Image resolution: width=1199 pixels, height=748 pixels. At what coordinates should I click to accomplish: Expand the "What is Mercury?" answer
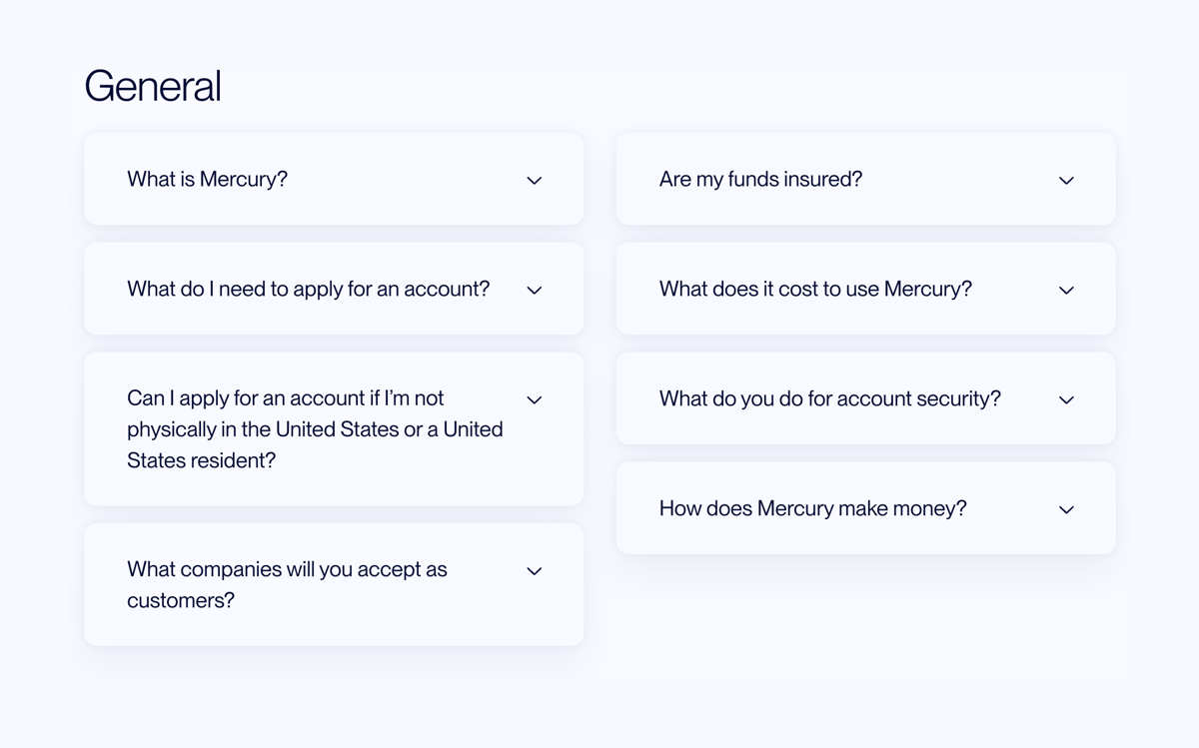pyautogui.click(x=535, y=180)
